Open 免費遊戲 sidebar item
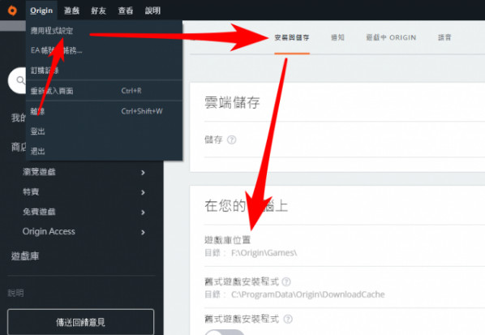This screenshot has width=485, height=335. 39,212
